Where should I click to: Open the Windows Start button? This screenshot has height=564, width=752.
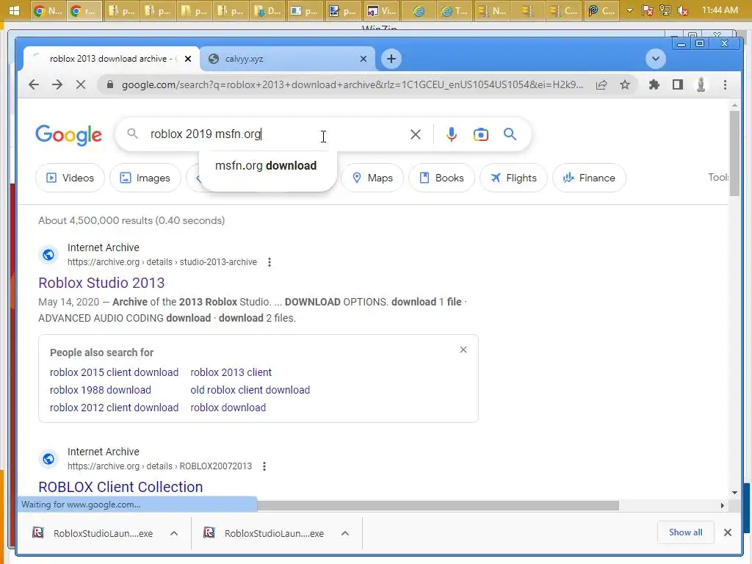(14, 10)
